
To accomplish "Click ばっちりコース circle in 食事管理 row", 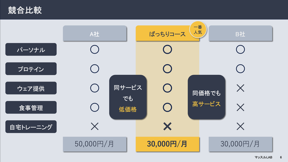I will coord(167,107).
